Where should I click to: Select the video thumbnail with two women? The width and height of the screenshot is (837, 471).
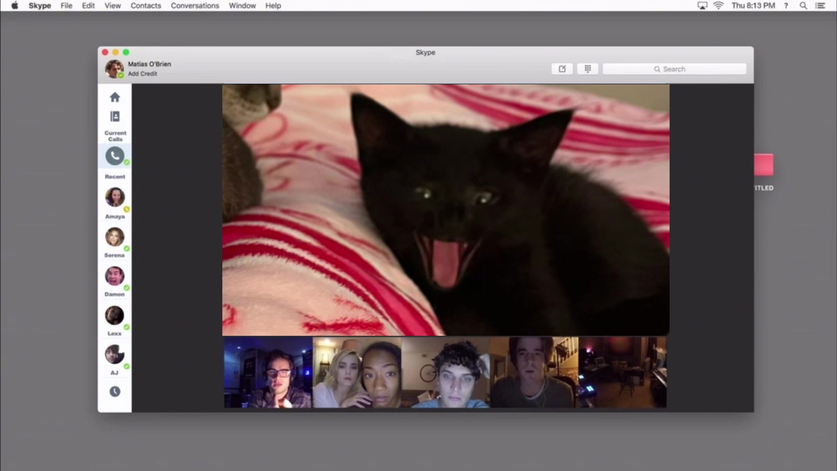point(357,372)
